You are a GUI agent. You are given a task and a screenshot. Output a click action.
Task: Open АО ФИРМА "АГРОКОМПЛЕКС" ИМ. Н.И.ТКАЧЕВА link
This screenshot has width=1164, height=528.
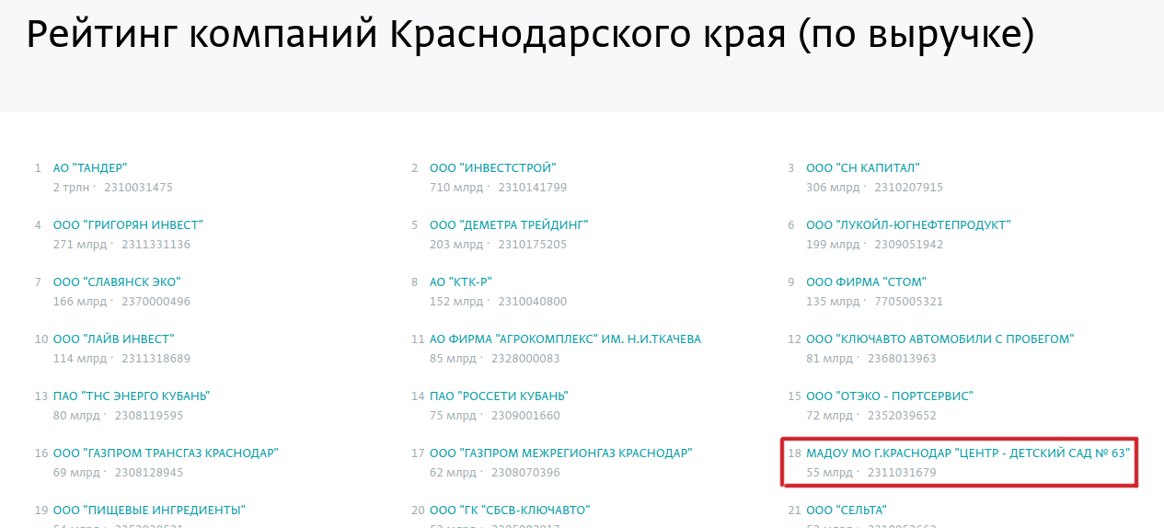pyautogui.click(x=565, y=339)
